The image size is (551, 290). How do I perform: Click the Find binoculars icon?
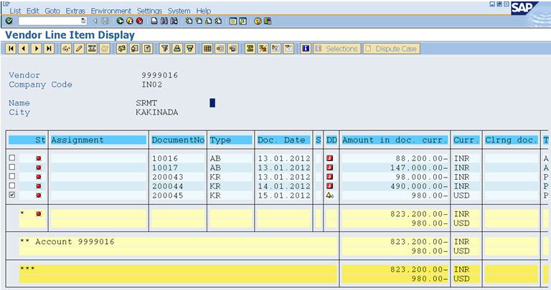[x=164, y=21]
